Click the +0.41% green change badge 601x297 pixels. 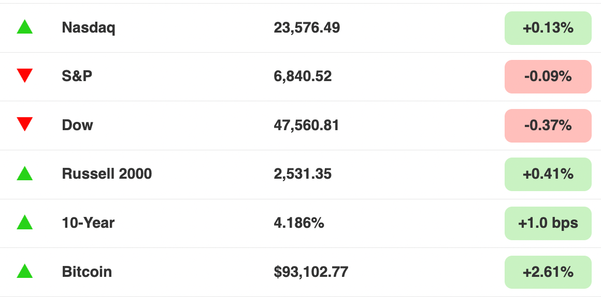(548, 174)
